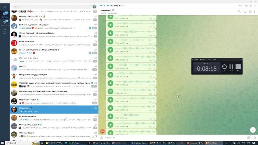The height and width of the screenshot is (145, 258).
Task: Start a voice call from chat header
Action: (x=245, y=12)
